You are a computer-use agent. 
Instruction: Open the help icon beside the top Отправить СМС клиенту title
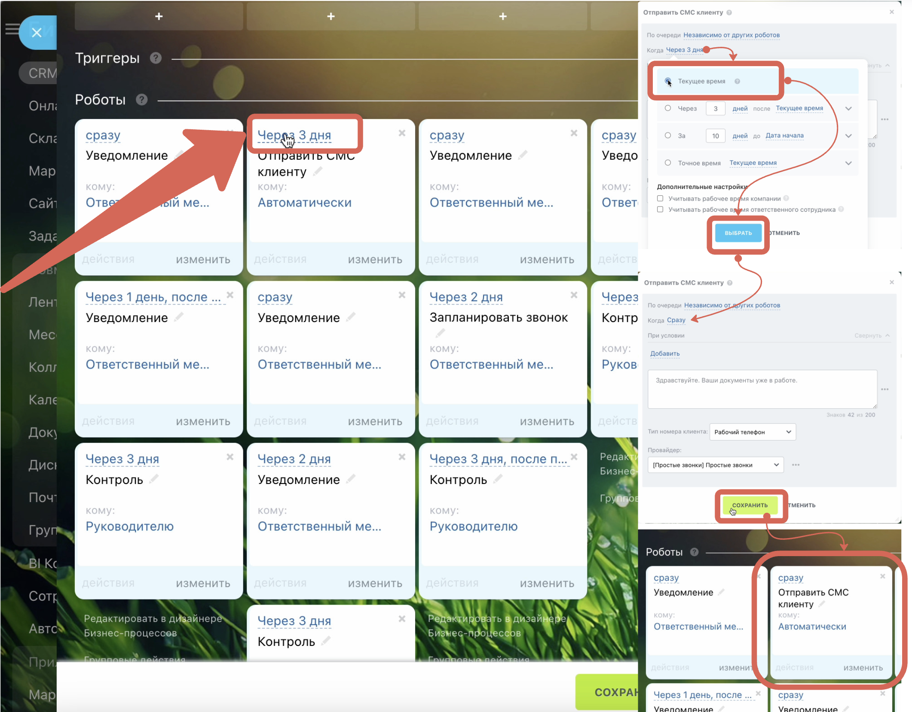coord(729,12)
